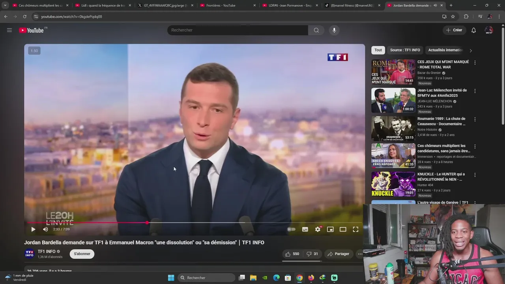Viewport: 505px width, 284px height.
Task: Enter full screen mode
Action: coord(355,229)
